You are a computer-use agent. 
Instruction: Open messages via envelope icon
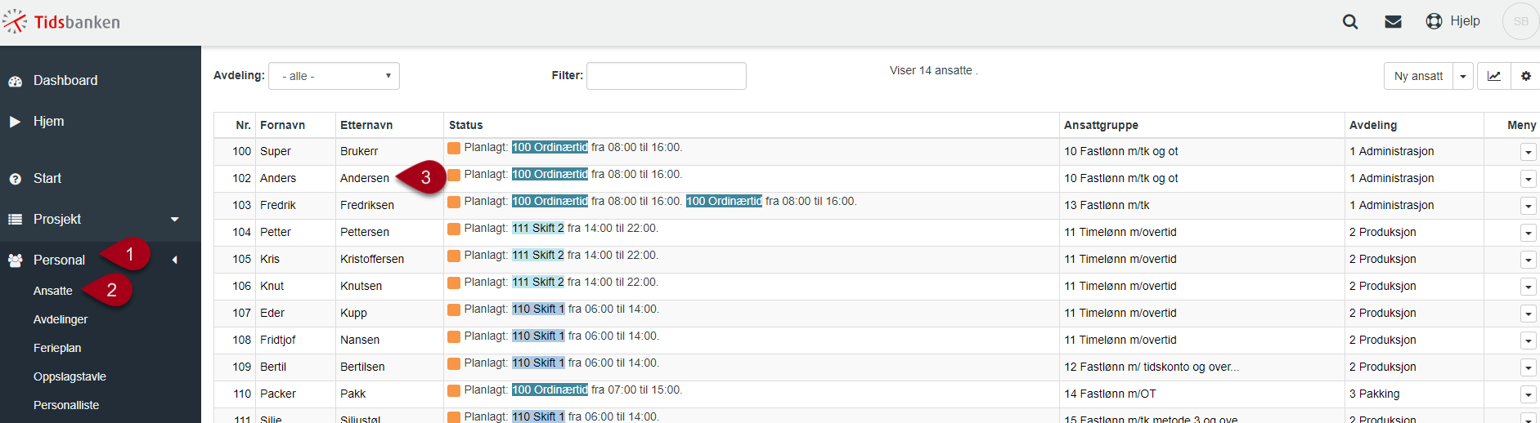(1393, 22)
